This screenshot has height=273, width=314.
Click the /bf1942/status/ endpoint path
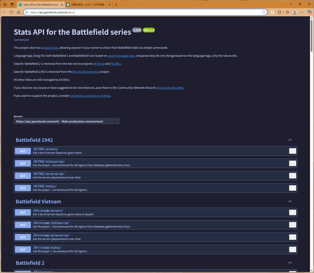45,186
